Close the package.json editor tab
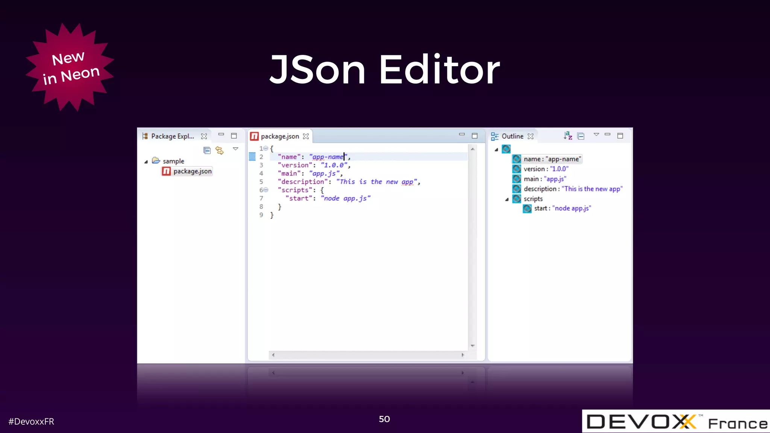This screenshot has height=433, width=770. coord(306,136)
